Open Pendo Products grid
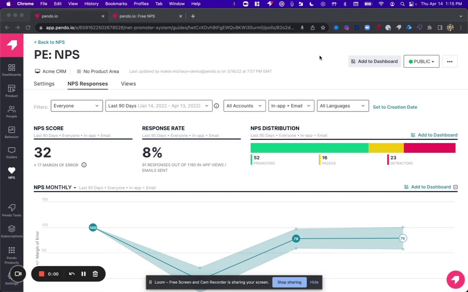 click(11, 255)
